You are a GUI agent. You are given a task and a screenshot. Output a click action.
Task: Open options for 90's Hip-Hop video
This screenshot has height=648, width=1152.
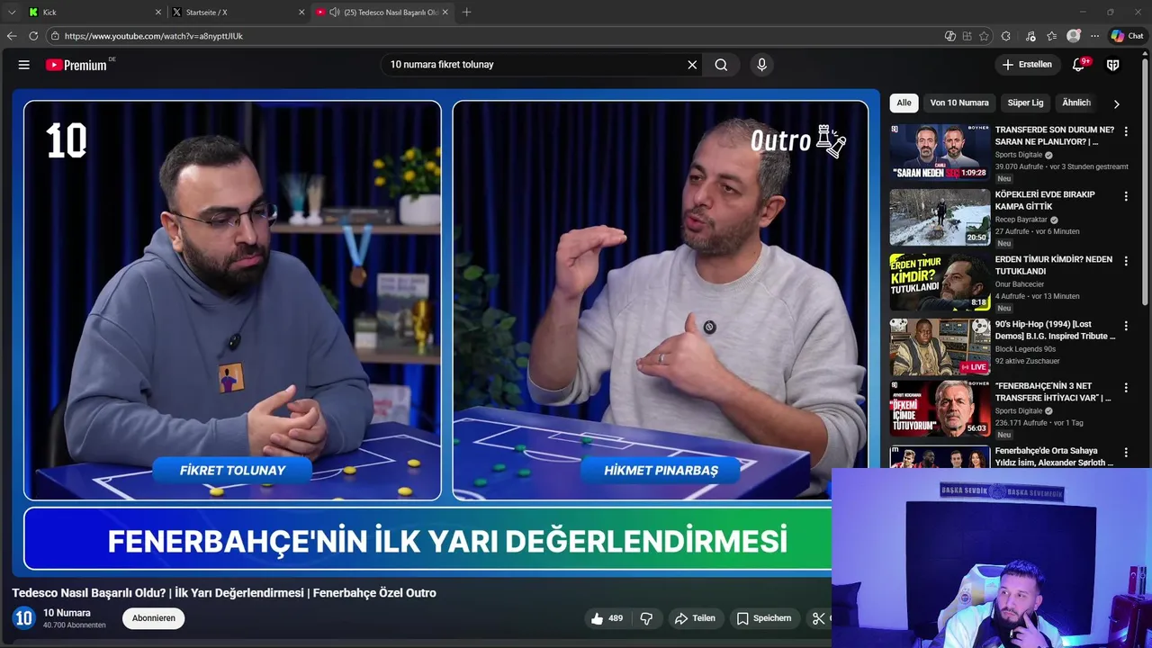1126,326
